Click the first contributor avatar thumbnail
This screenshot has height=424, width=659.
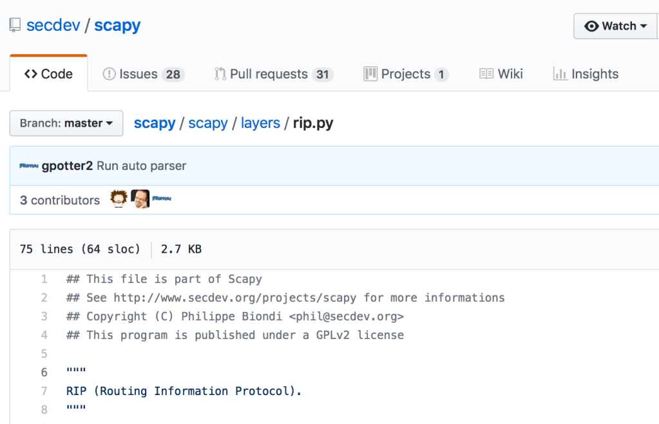coord(119,198)
